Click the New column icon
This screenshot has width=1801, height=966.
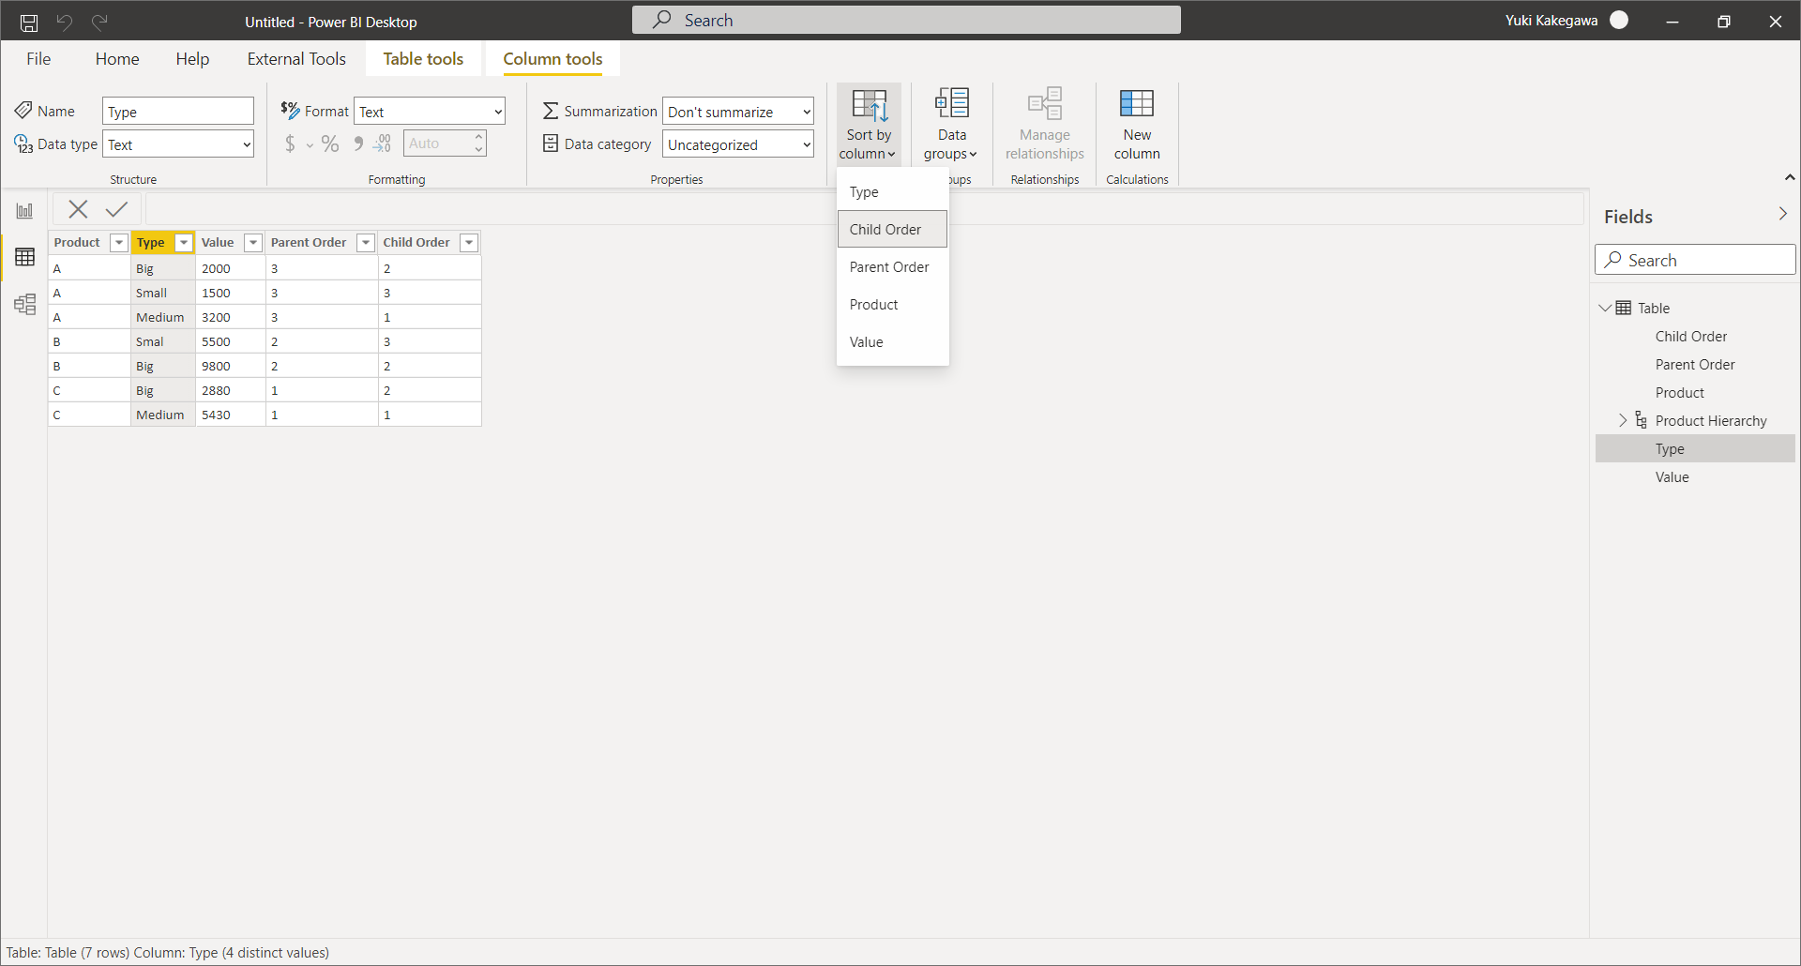pos(1137,103)
